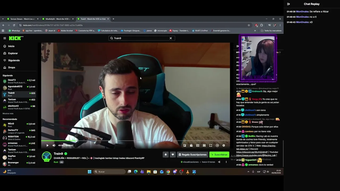Open Racing Lab Discord link in chat
Image resolution: width=340 pixels, height=191 pixels.
pyautogui.click(x=252, y=152)
